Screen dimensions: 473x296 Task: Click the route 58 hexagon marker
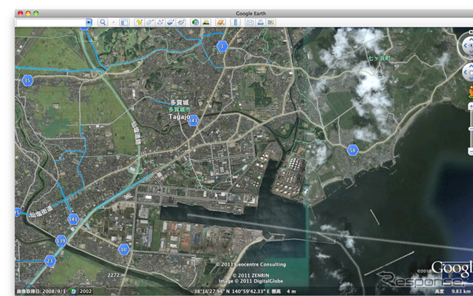pos(353,150)
